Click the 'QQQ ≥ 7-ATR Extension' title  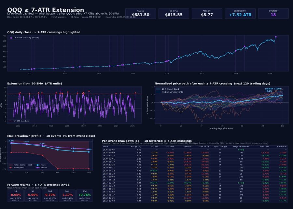[46, 10]
